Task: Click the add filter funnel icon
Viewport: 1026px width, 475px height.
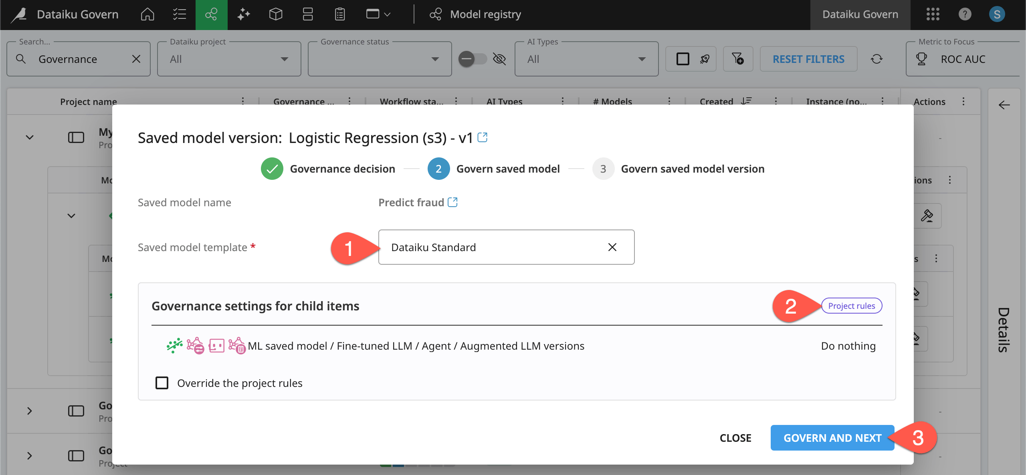Action: pyautogui.click(x=738, y=59)
